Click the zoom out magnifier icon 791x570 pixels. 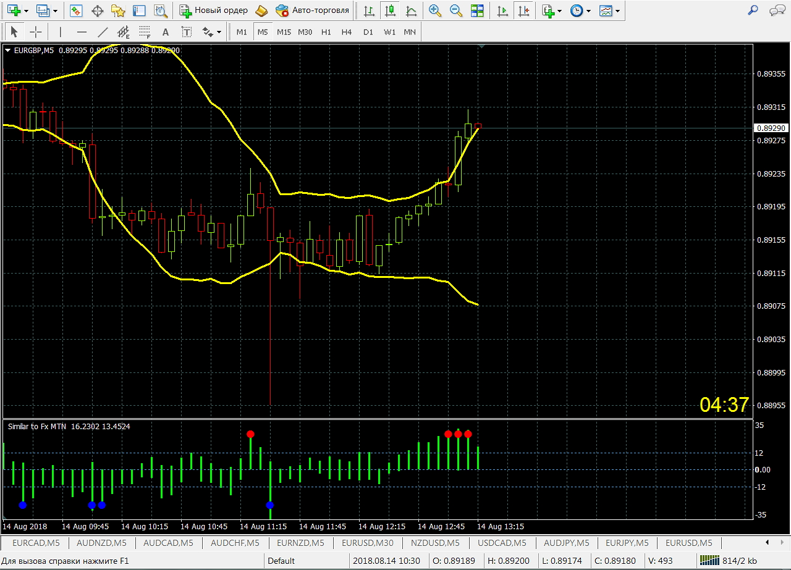(x=456, y=10)
